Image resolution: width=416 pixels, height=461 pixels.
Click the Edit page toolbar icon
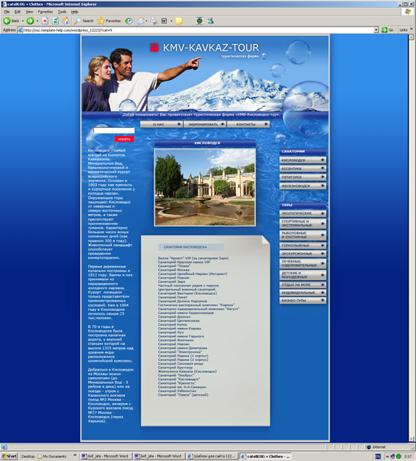pyautogui.click(x=165, y=21)
